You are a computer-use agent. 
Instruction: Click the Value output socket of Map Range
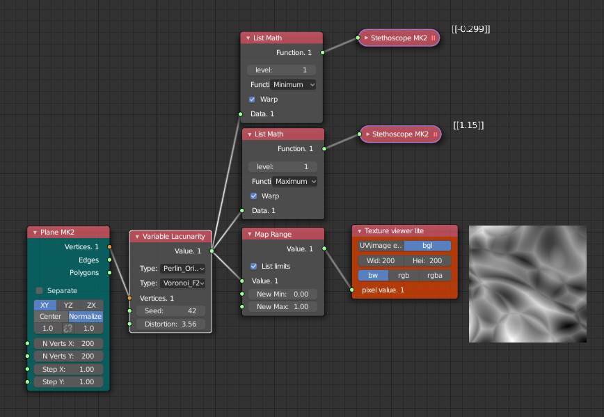324,249
